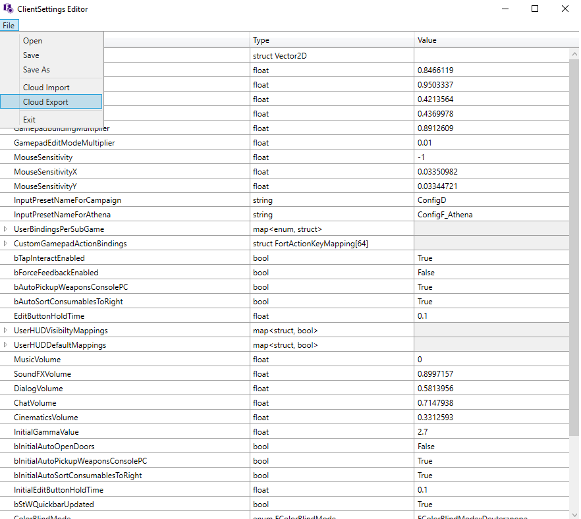
Task: Select the InitialGammaValue row name
Action: click(x=46, y=431)
